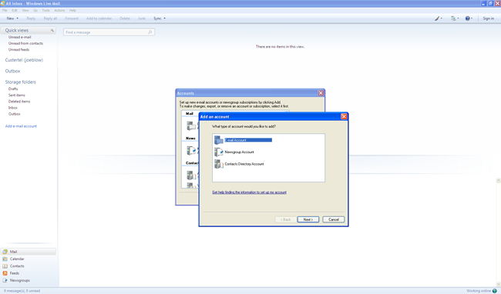Viewport: 501px width, 294px height.
Task: Click the Cancel button
Action: (333, 219)
